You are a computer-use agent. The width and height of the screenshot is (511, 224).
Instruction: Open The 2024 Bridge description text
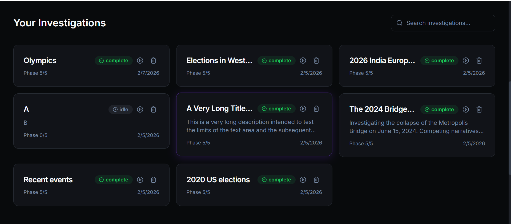(x=416, y=127)
